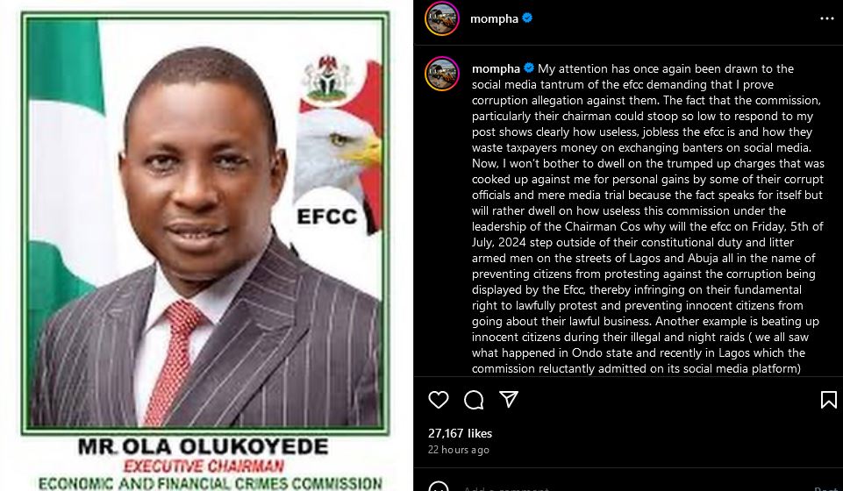
Task: View the list of 27,167 likes
Action: pos(461,433)
